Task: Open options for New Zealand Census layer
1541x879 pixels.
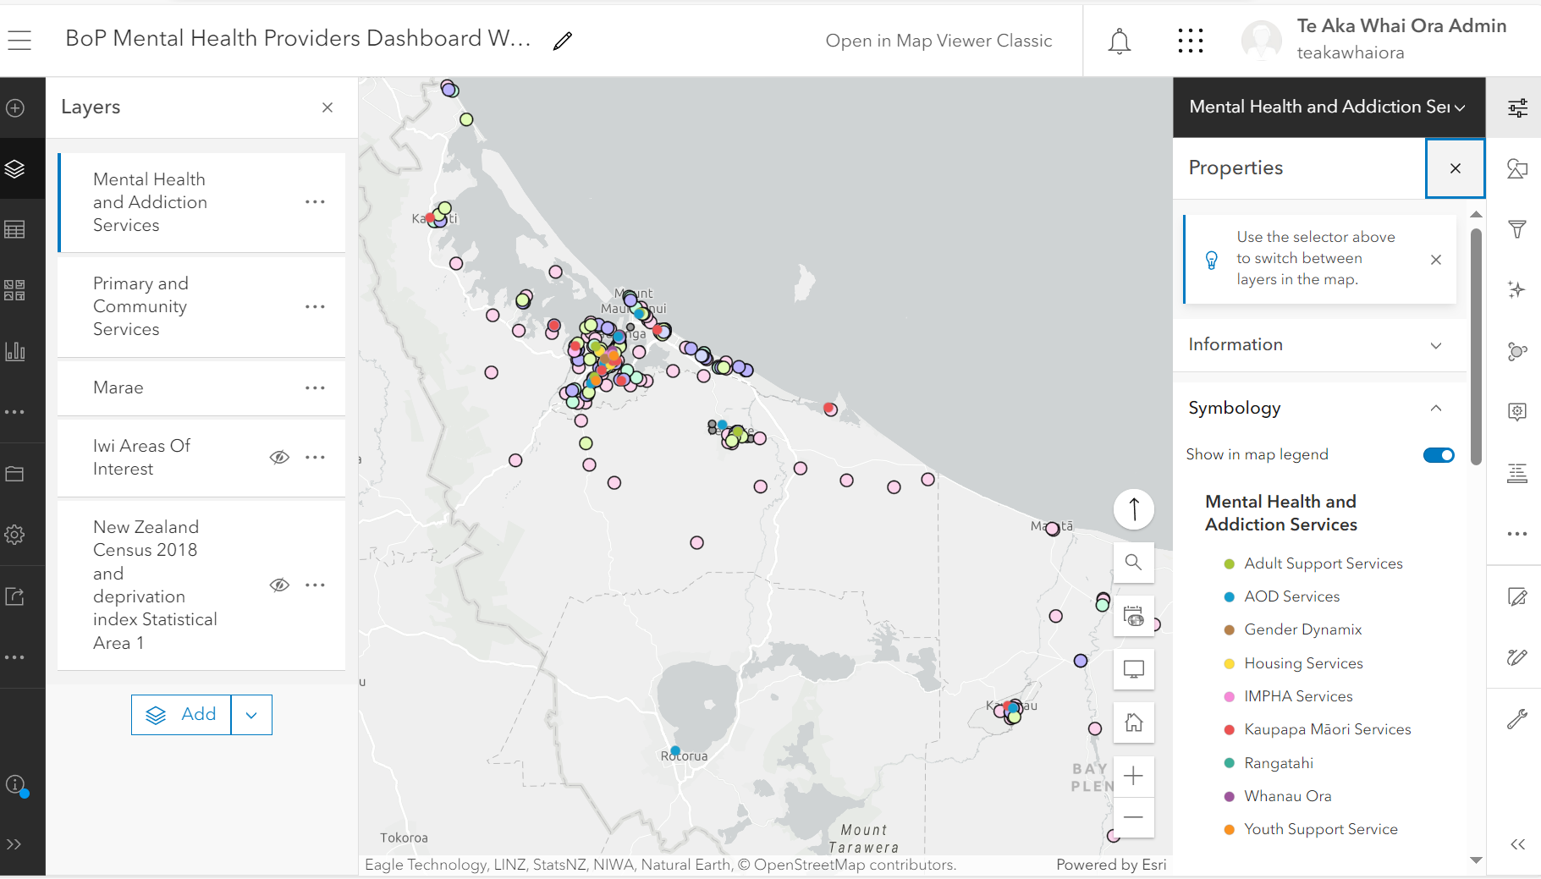Action: pyautogui.click(x=315, y=585)
